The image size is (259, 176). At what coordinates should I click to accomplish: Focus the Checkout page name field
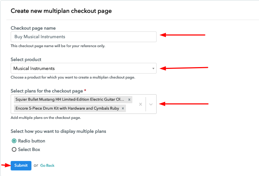point(83,37)
